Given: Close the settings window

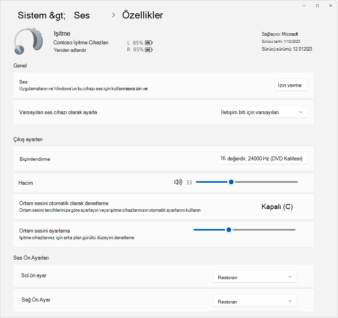Looking at the screenshot, I should coord(331,5).
